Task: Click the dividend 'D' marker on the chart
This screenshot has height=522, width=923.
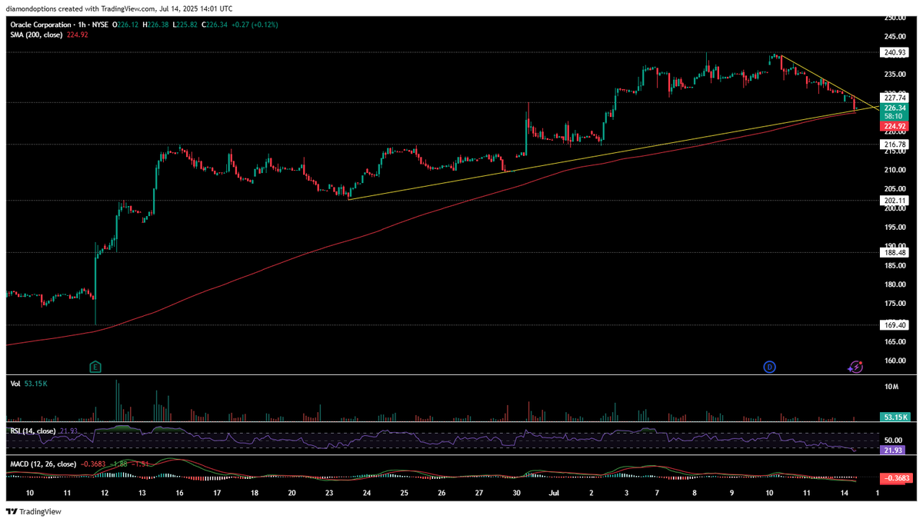Action: [769, 367]
